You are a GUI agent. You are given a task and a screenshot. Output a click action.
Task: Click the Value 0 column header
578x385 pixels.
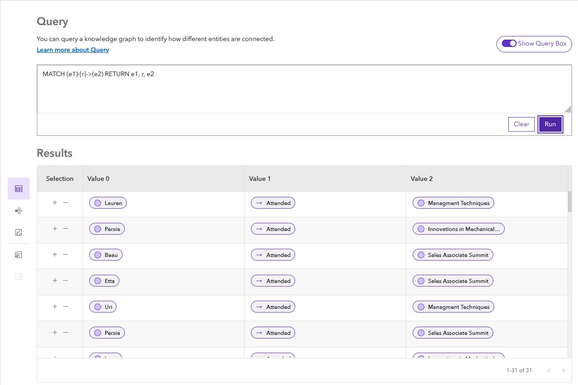tap(98, 179)
